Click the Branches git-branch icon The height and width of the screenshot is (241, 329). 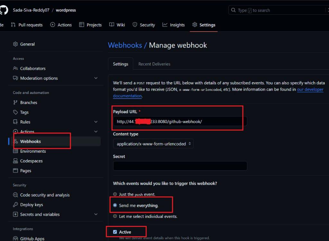pyautogui.click(x=15, y=102)
